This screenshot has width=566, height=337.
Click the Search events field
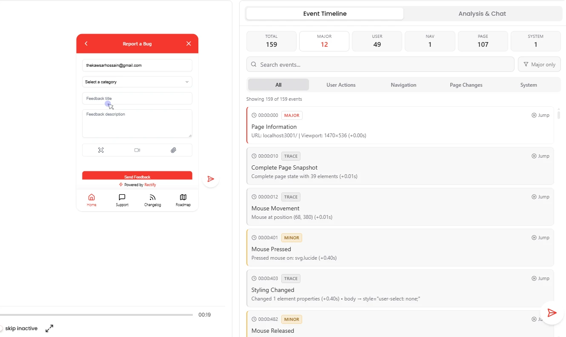click(x=380, y=64)
